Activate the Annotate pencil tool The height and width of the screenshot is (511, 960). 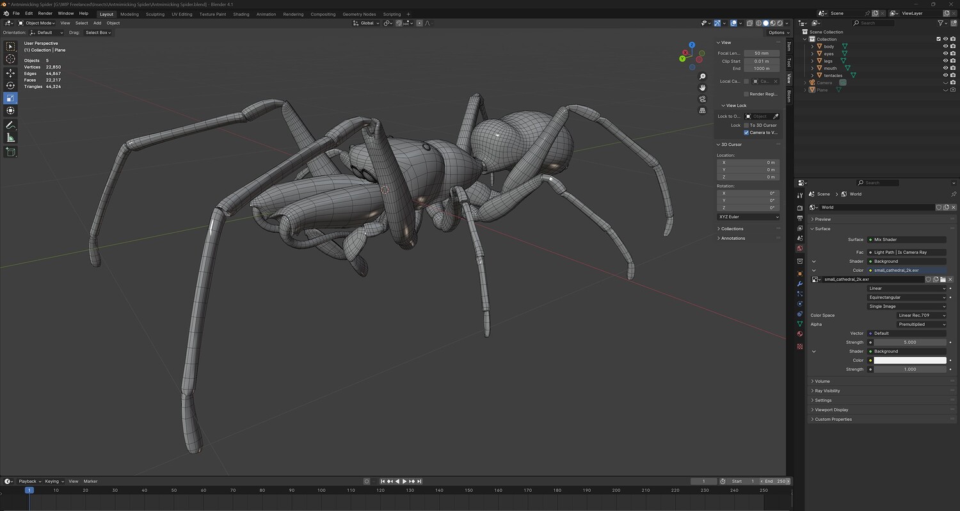tap(10, 125)
